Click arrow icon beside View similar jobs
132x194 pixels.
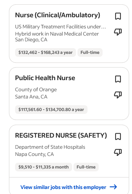click(x=113, y=187)
